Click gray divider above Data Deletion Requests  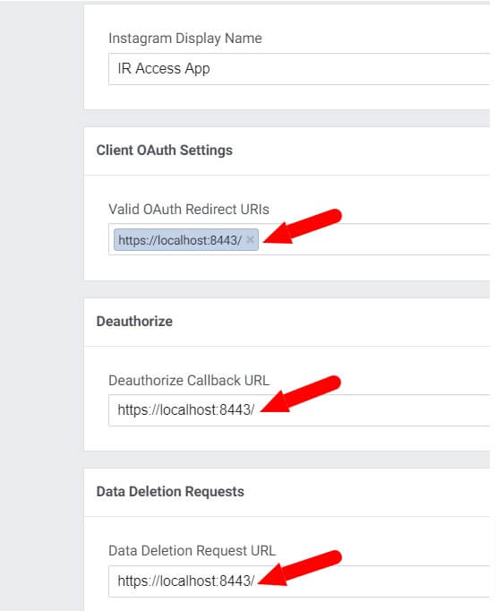[x=286, y=460]
